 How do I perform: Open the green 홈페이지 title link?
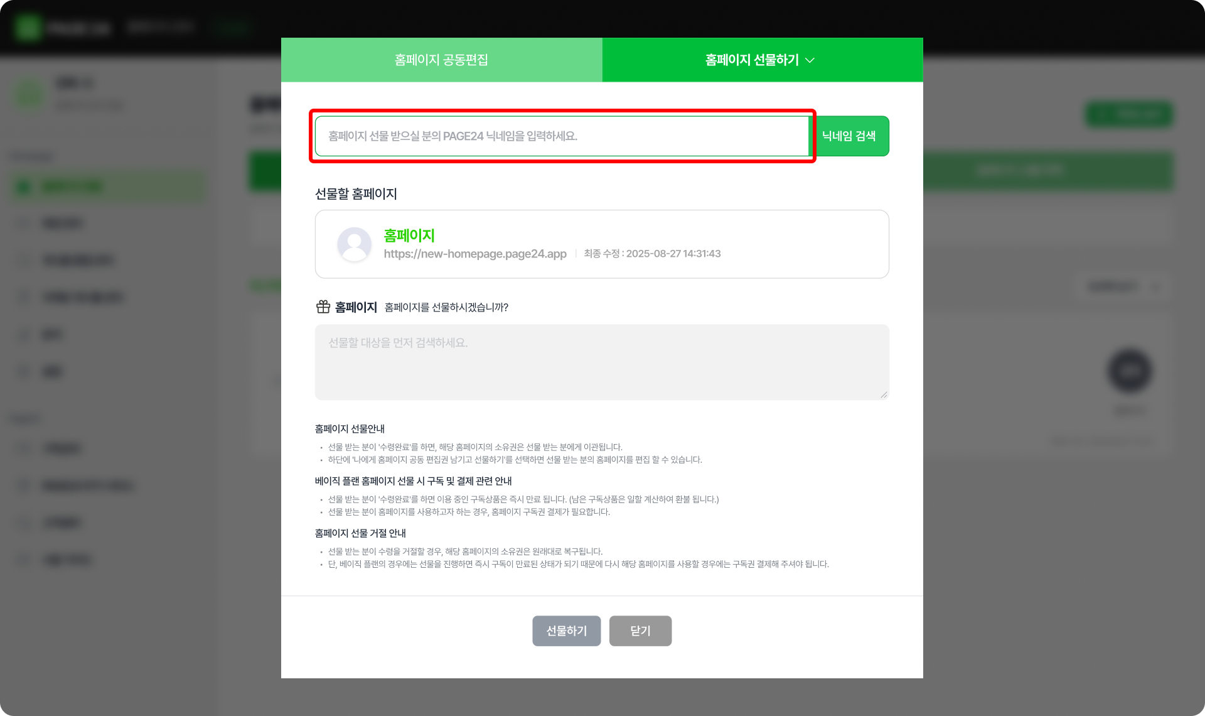409,236
